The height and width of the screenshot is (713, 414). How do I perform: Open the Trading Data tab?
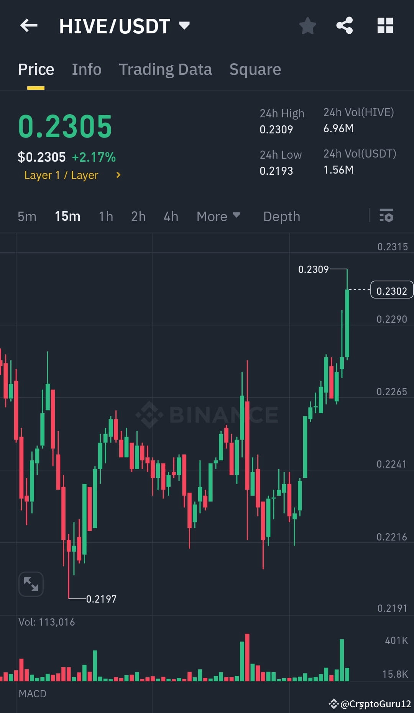[166, 69]
